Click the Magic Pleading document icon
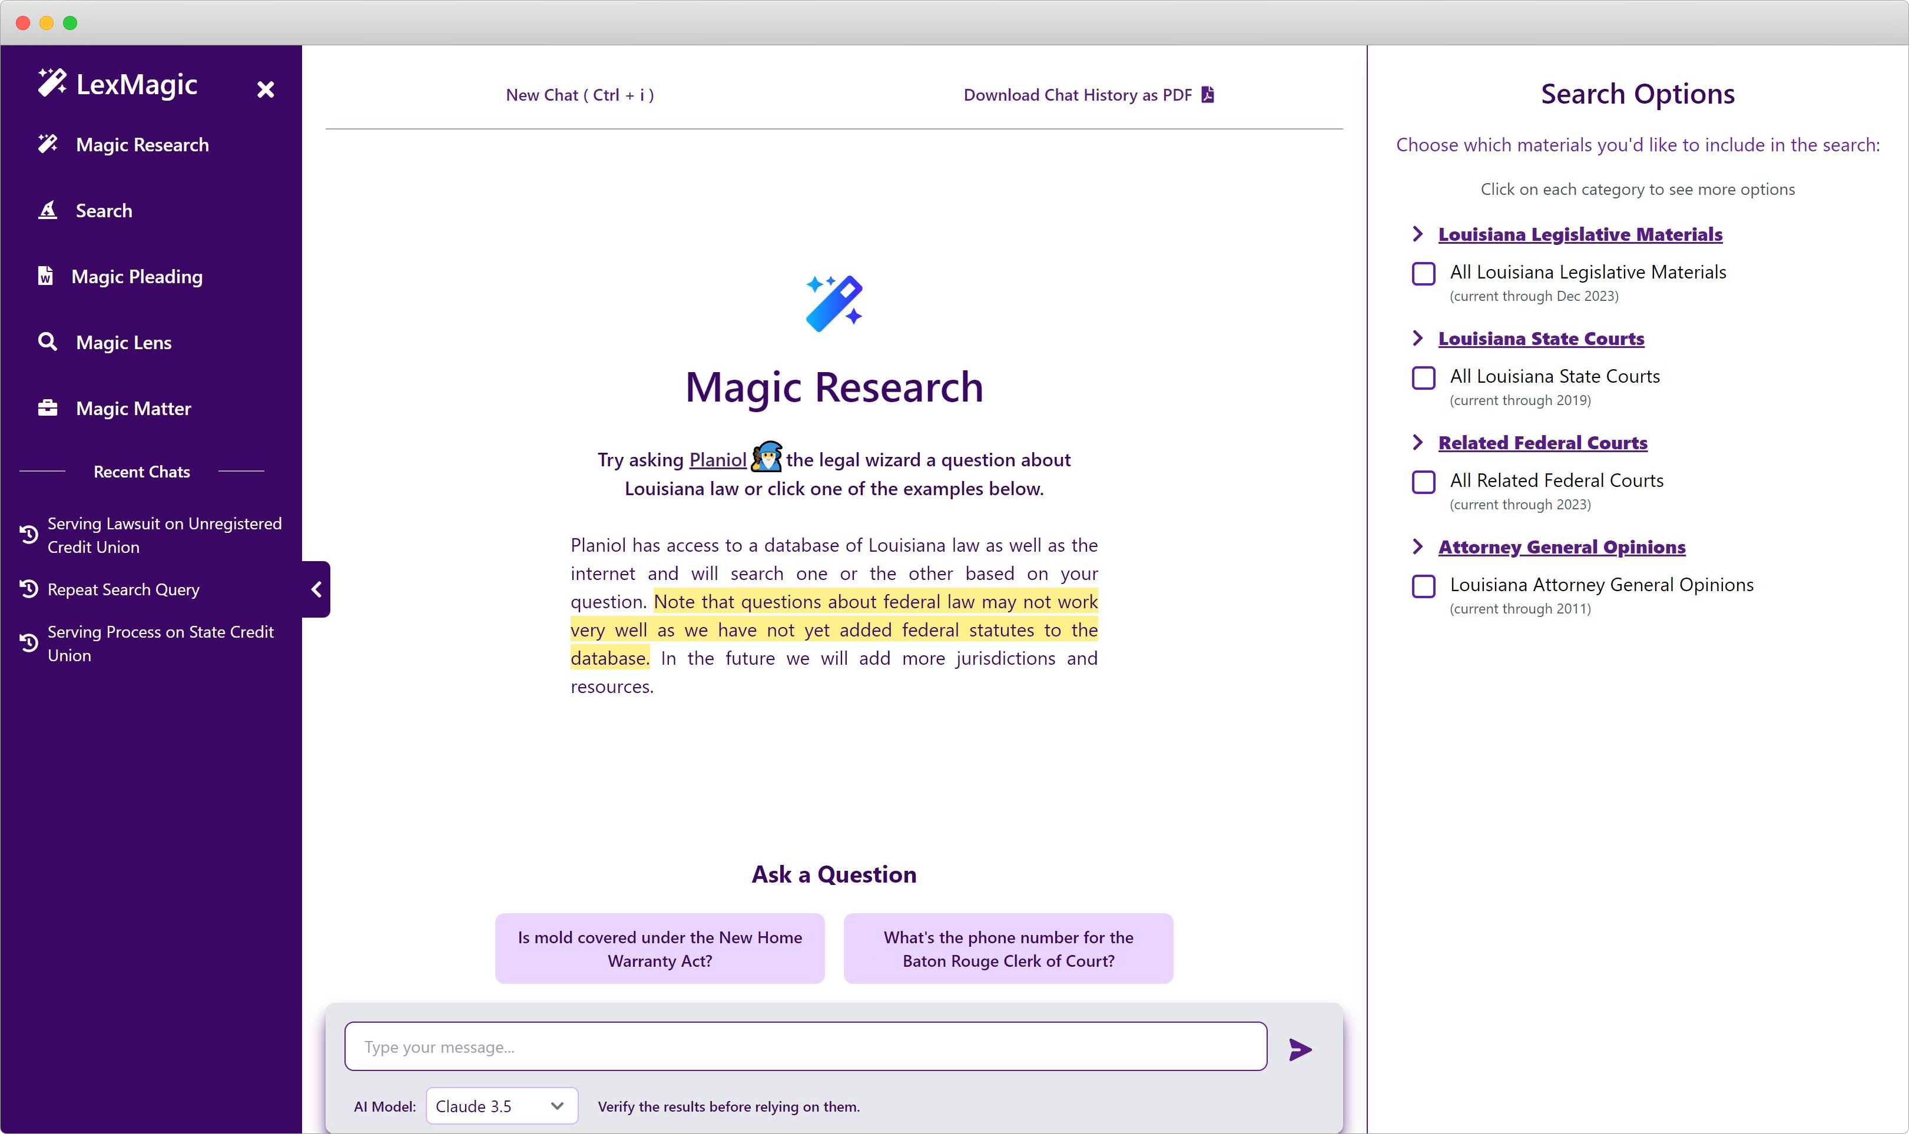This screenshot has height=1134, width=1909. coord(46,275)
